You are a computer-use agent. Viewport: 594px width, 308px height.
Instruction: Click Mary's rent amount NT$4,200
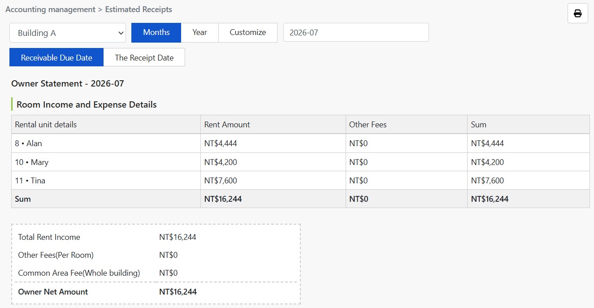tap(221, 162)
